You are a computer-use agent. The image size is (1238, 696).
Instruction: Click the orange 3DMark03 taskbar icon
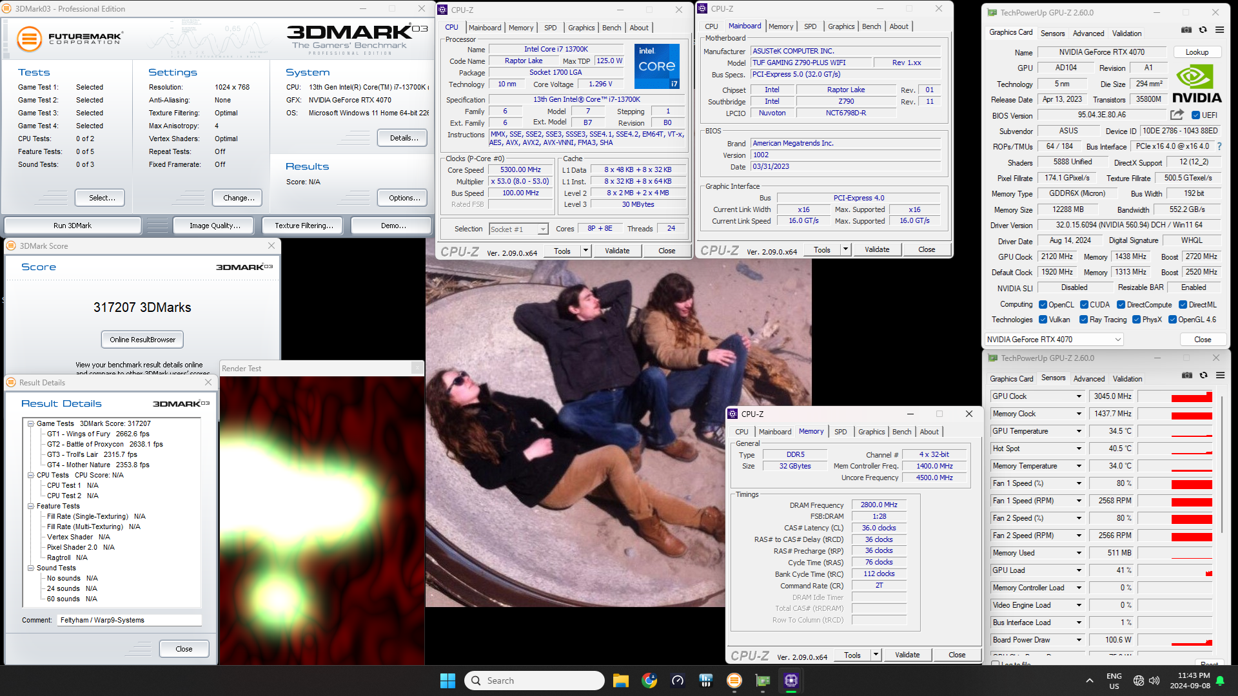pyautogui.click(x=734, y=681)
